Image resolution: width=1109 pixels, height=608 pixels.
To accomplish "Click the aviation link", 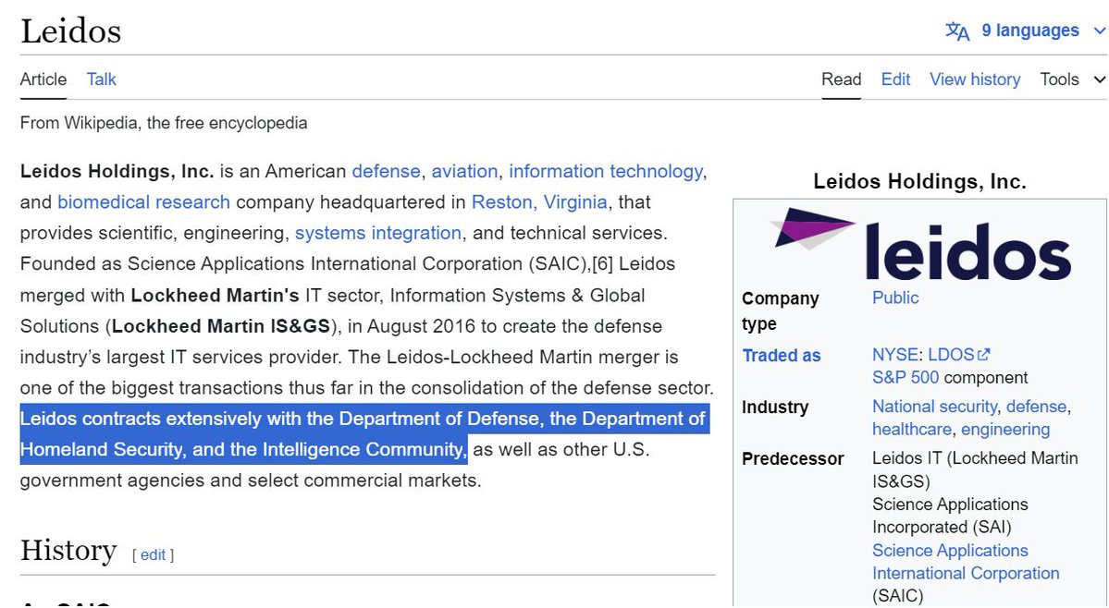I will click(464, 171).
